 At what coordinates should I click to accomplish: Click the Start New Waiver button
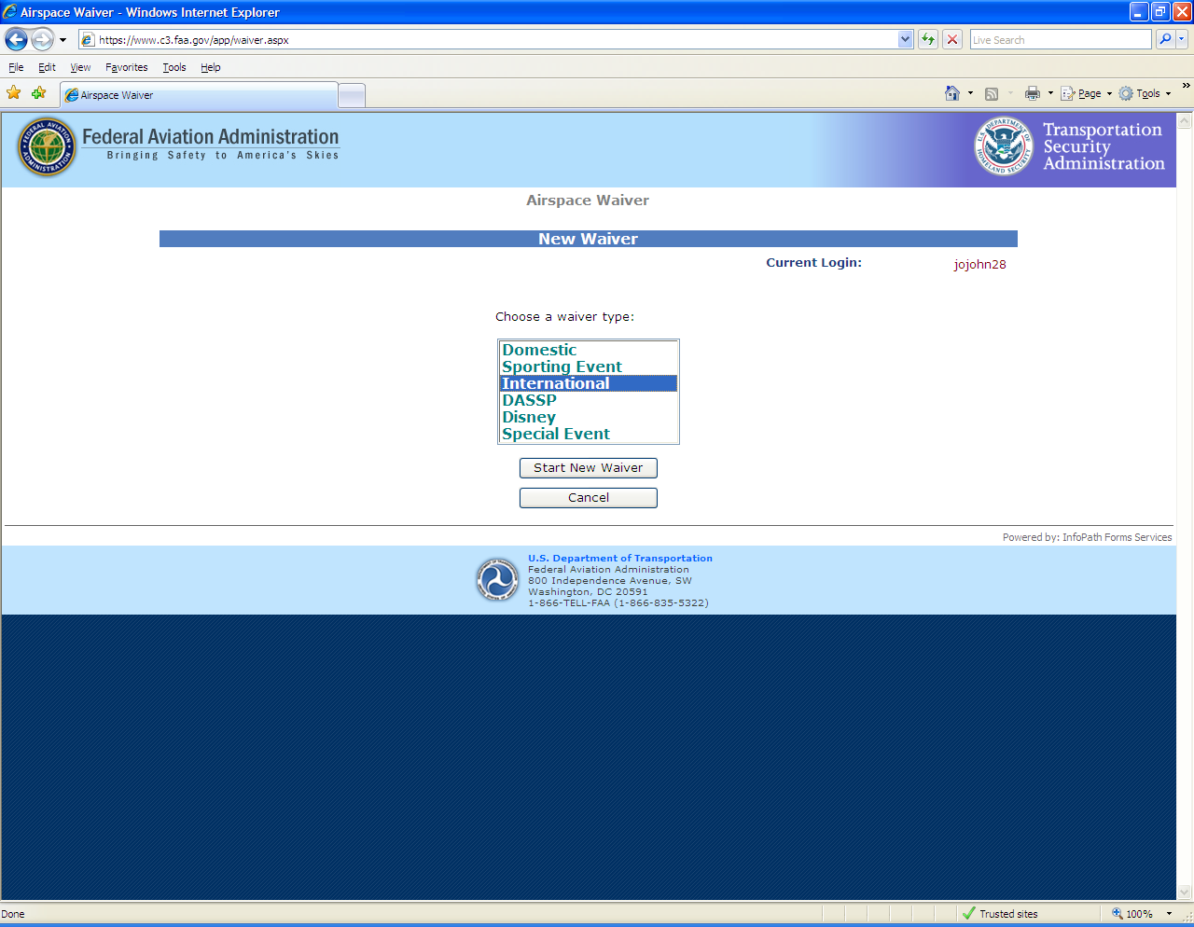(589, 468)
